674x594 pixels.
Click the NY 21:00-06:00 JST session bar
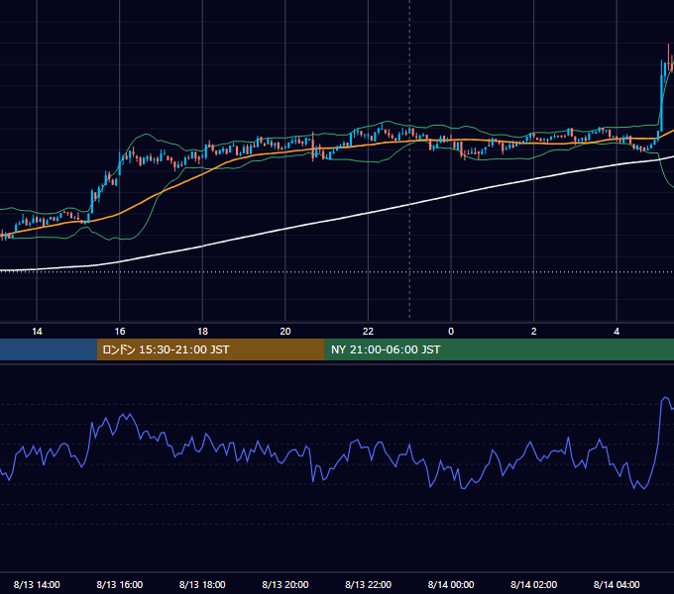(x=499, y=349)
